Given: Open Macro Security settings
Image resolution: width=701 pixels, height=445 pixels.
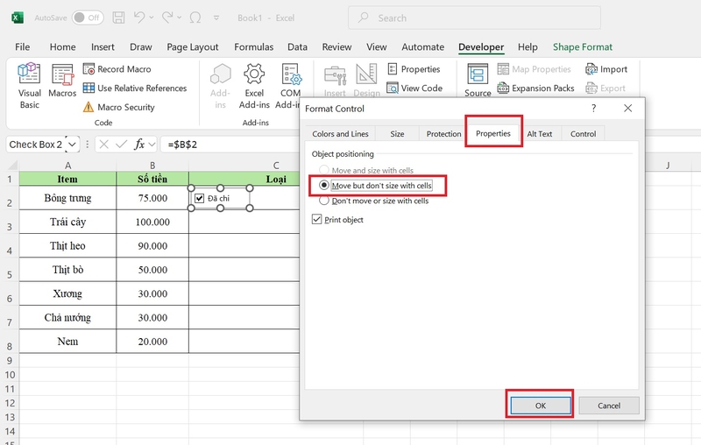Looking at the screenshot, I should click(x=119, y=107).
